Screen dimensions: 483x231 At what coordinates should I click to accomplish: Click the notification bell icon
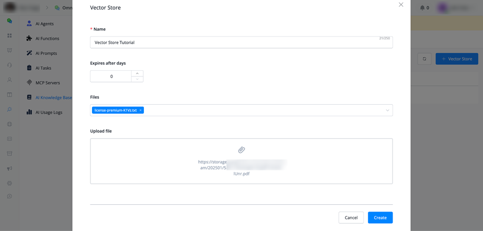click(x=422, y=8)
